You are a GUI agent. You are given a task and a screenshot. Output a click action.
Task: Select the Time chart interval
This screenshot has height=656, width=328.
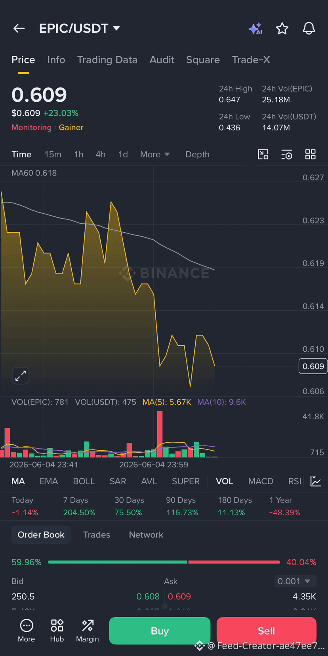(21, 155)
